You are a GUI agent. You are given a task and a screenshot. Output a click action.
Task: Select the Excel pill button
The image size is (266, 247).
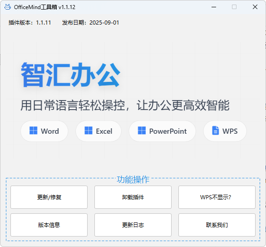click(x=99, y=131)
